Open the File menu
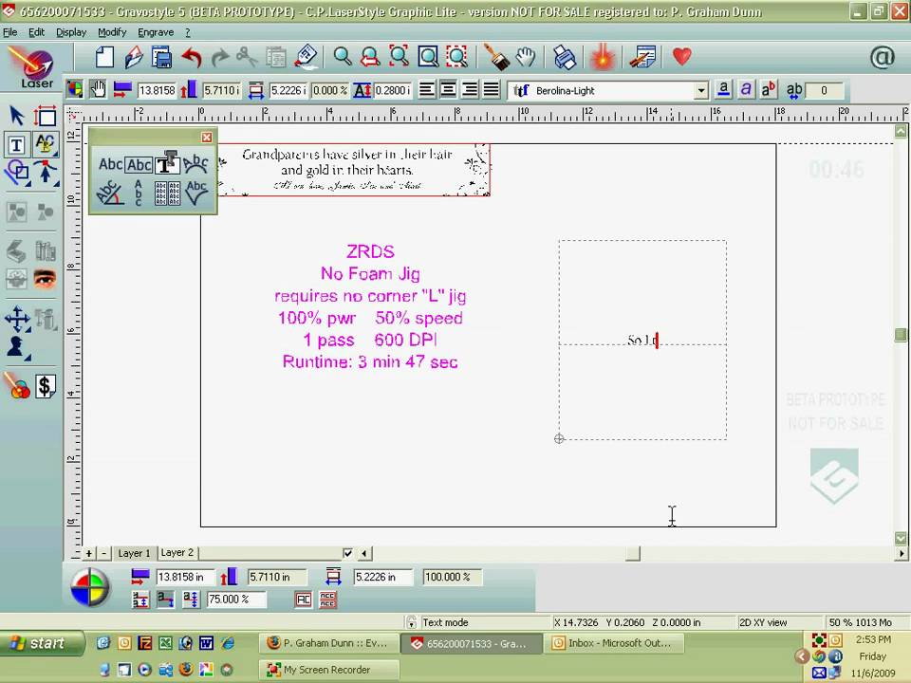This screenshot has width=911, height=683. (9, 32)
